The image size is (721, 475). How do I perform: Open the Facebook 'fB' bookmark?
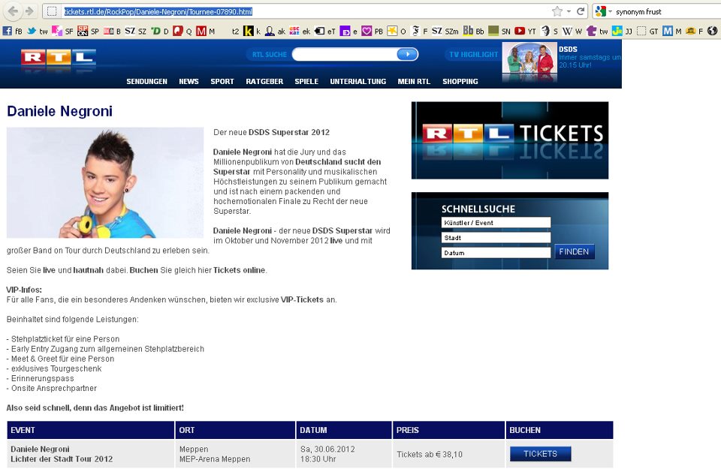pyautogui.click(x=13, y=32)
